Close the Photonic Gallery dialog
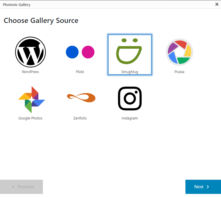Image resolution: width=221 pixels, height=197 pixels. click(217, 4)
